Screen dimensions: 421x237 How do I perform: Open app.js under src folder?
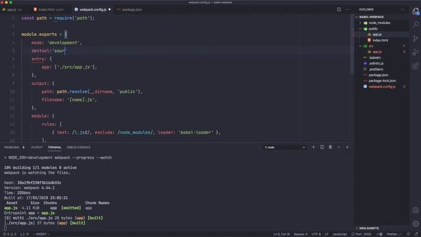[x=382, y=52]
